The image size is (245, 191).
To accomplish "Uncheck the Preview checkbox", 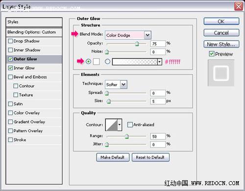I will pos(212,54).
